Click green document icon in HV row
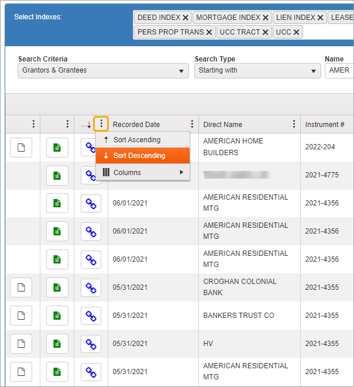354x387 pixels. (57, 344)
